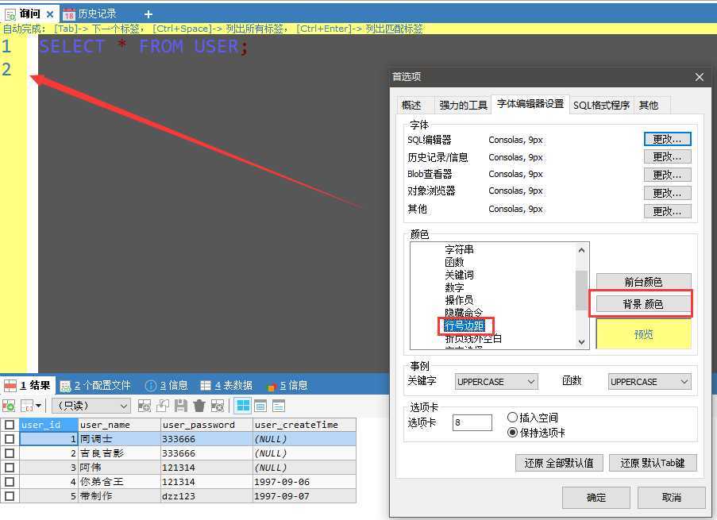Click the save changes floppy disk icon
Image resolution: width=717 pixels, height=520 pixels.
click(x=181, y=406)
